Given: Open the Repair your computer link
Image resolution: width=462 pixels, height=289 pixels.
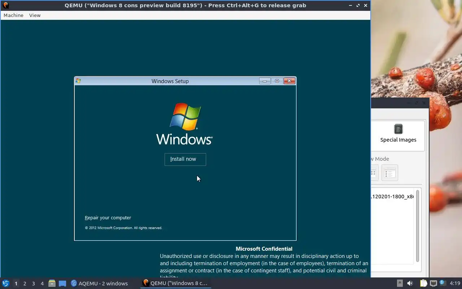Looking at the screenshot, I should [108, 218].
